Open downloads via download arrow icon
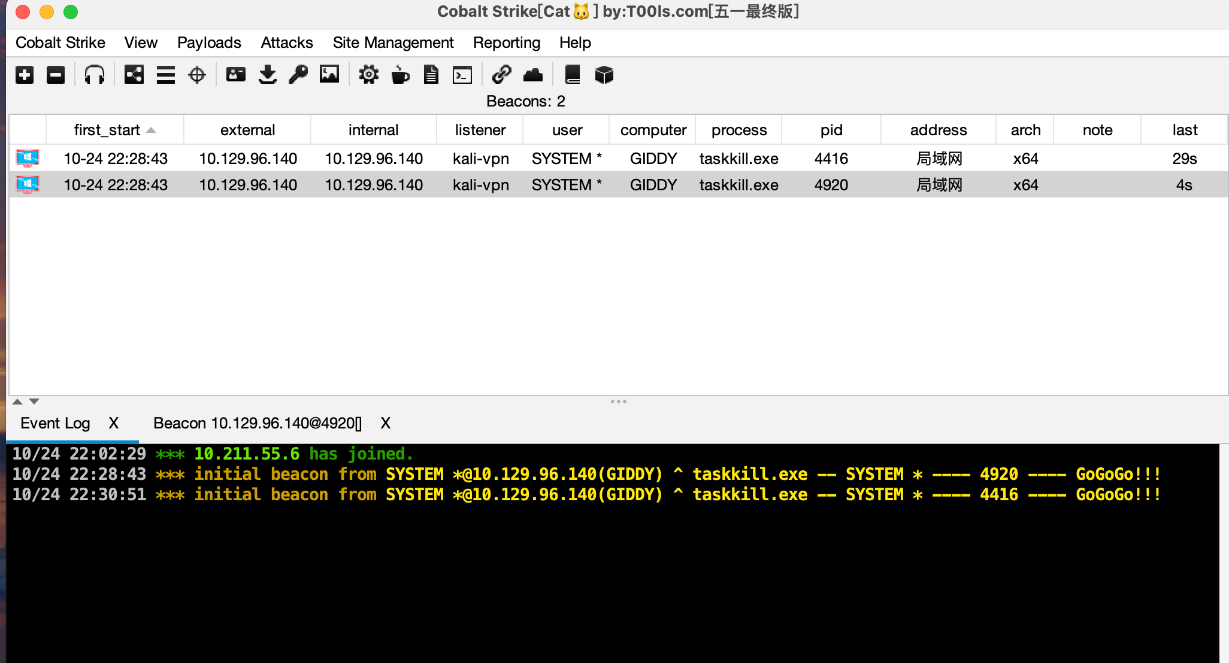1229x663 pixels. pos(267,75)
